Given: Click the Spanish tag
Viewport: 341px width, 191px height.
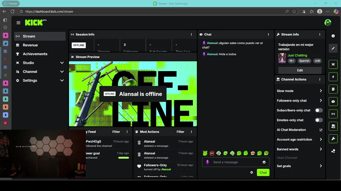Looking at the screenshot, I should (304, 61).
